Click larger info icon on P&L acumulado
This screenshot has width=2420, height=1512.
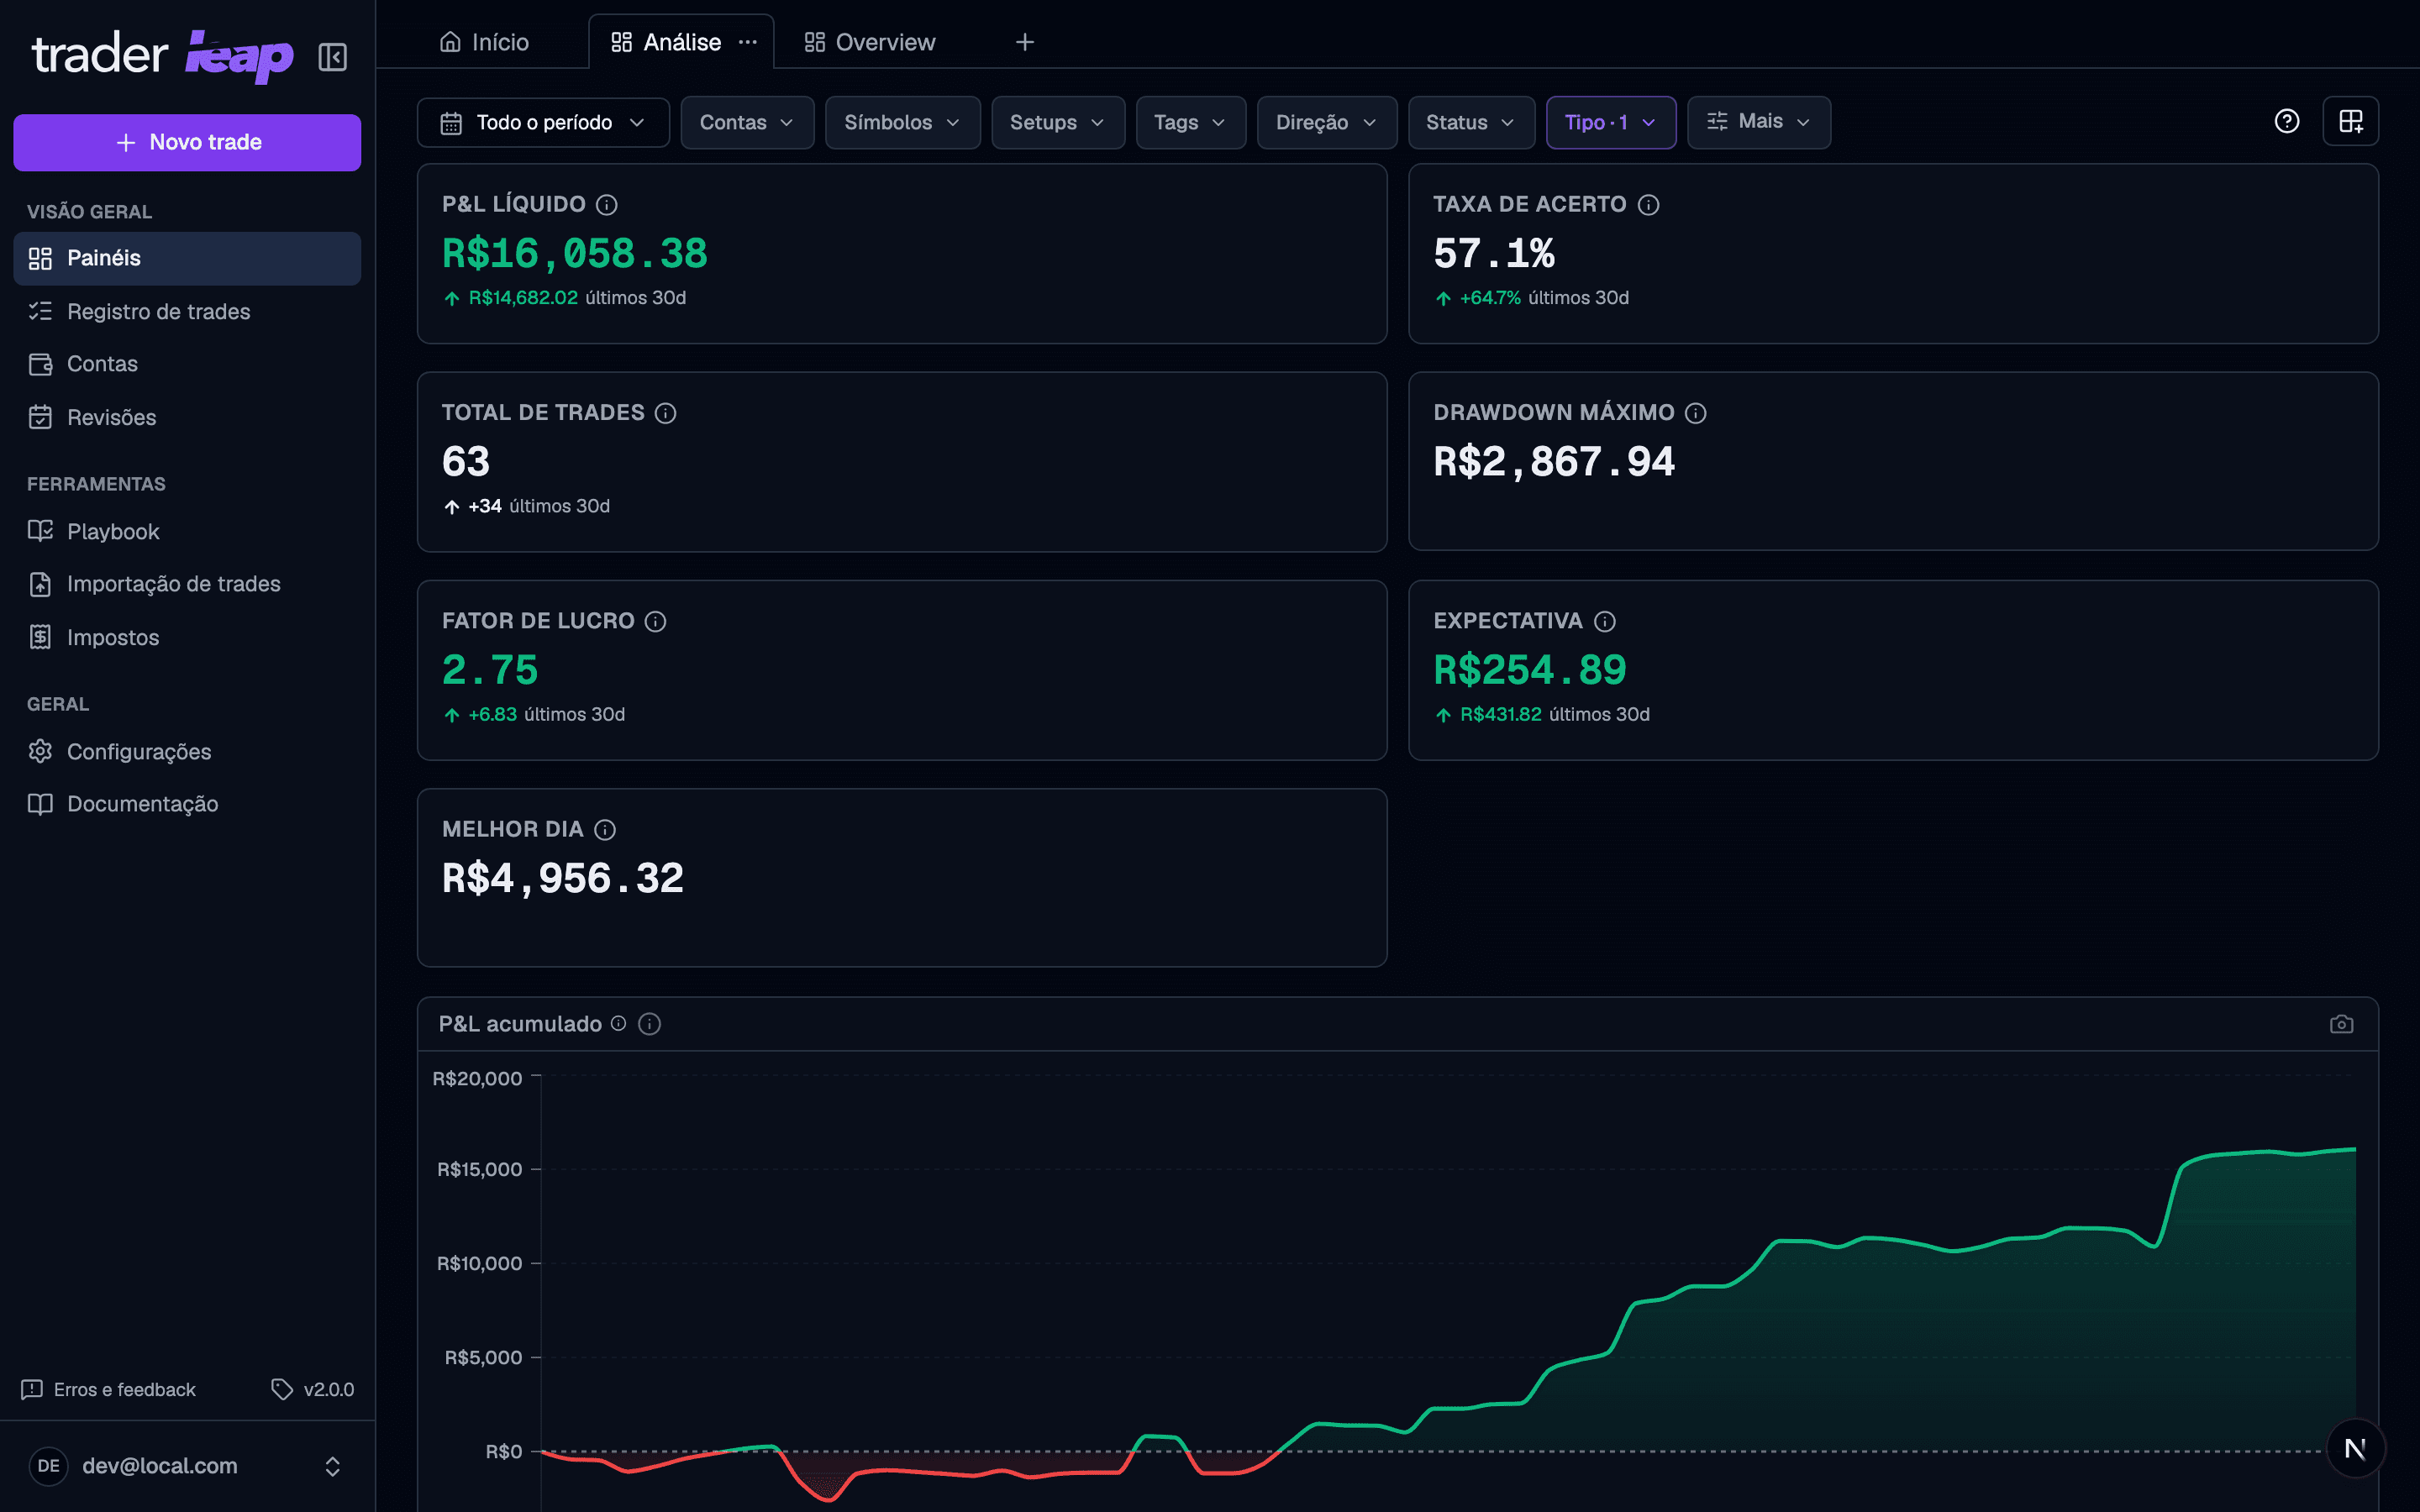(x=650, y=1024)
